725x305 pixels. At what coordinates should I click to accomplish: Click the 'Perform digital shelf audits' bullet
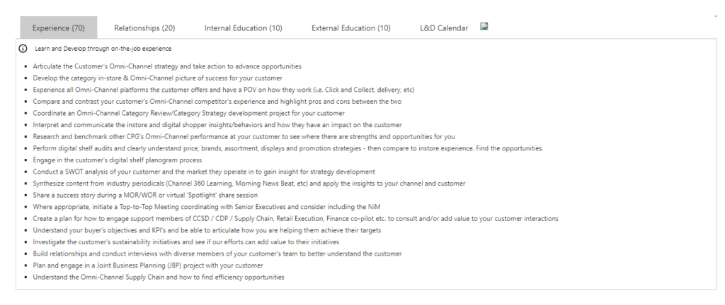(x=288, y=148)
